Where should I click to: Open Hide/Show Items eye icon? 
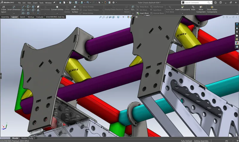point(123,17)
